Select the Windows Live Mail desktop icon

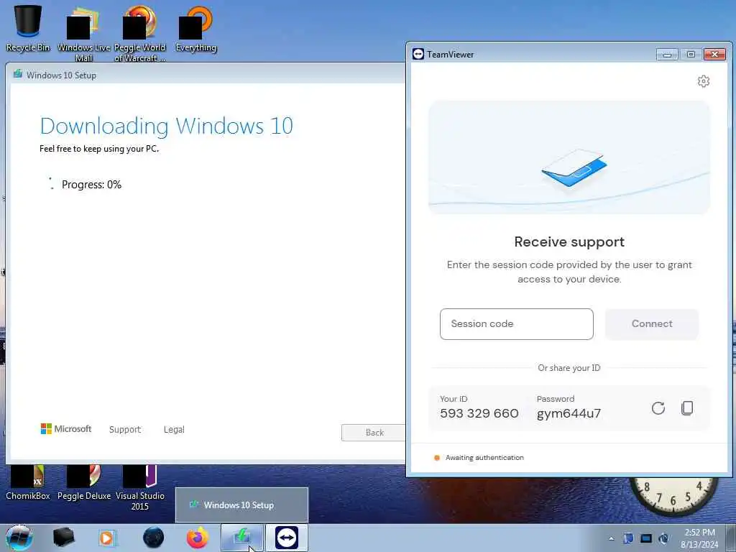coord(83,34)
